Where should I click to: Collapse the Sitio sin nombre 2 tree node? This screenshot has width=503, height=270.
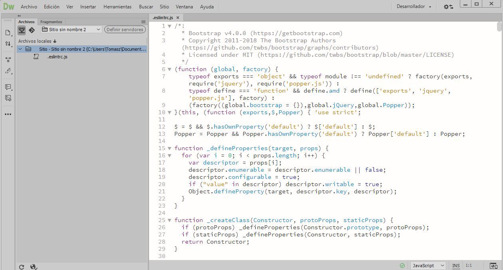[20, 48]
